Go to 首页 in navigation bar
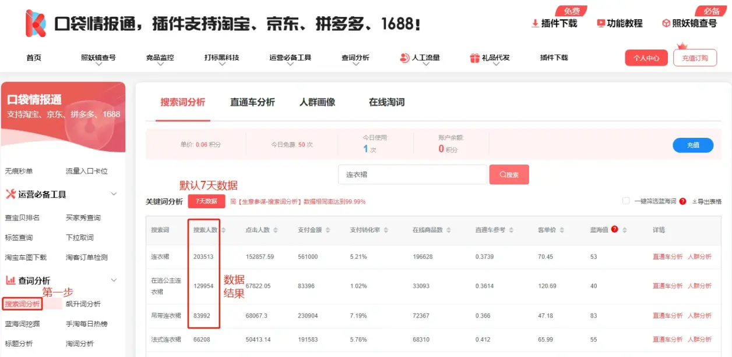The image size is (732, 357). pyautogui.click(x=34, y=58)
